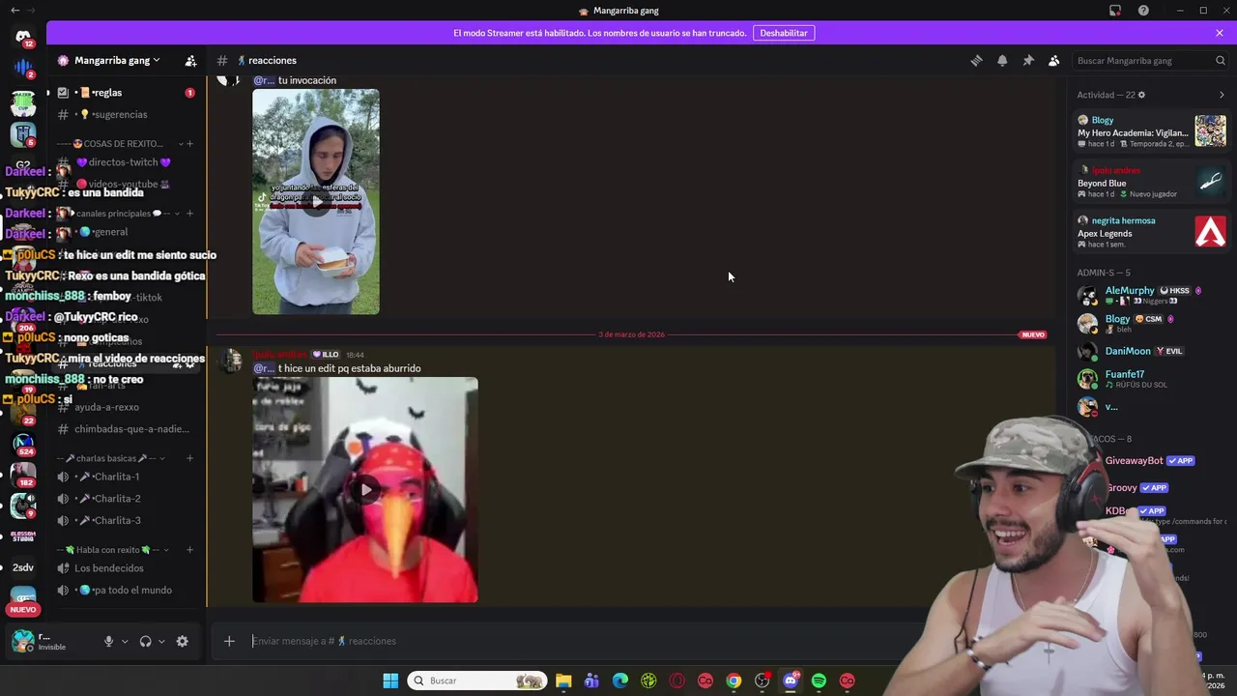Open the headphones output options arrow

(161, 641)
